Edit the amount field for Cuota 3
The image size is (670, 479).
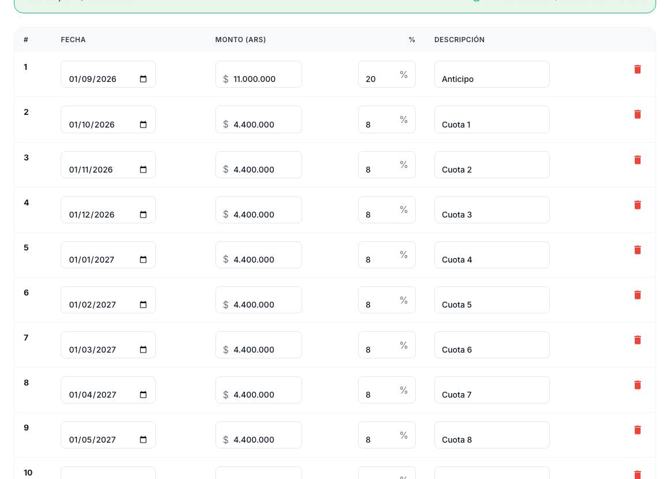pyautogui.click(x=259, y=209)
